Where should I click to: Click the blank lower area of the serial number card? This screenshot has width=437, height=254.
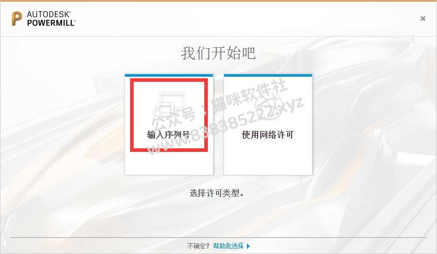point(169,164)
